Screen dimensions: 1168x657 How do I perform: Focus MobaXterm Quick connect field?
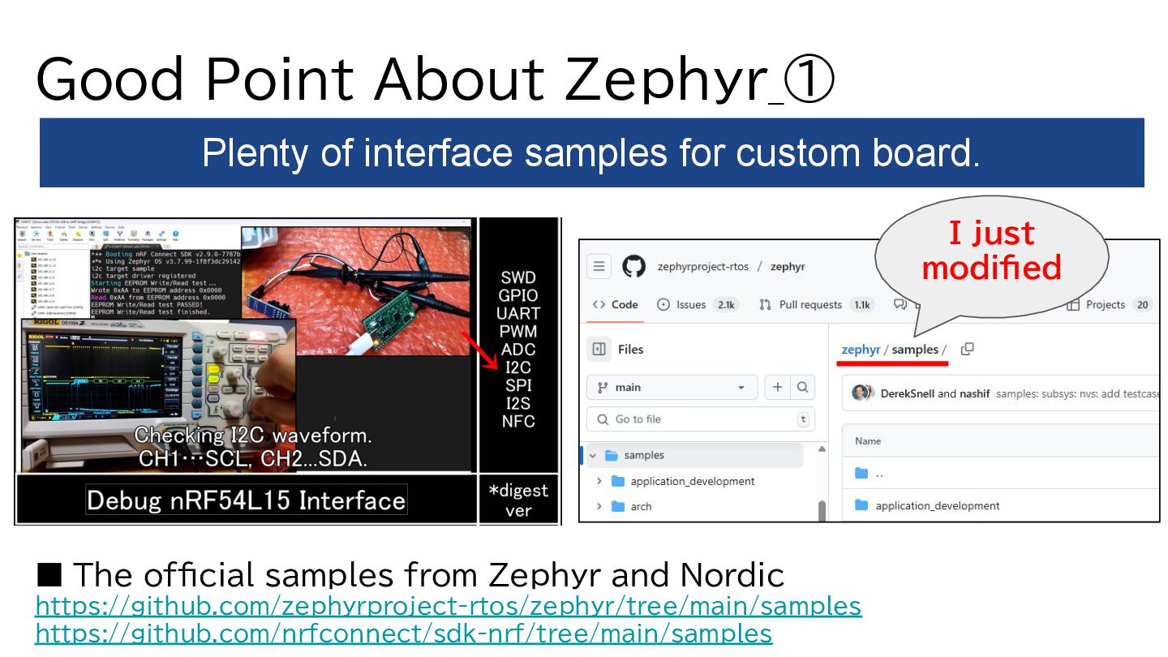click(52, 247)
